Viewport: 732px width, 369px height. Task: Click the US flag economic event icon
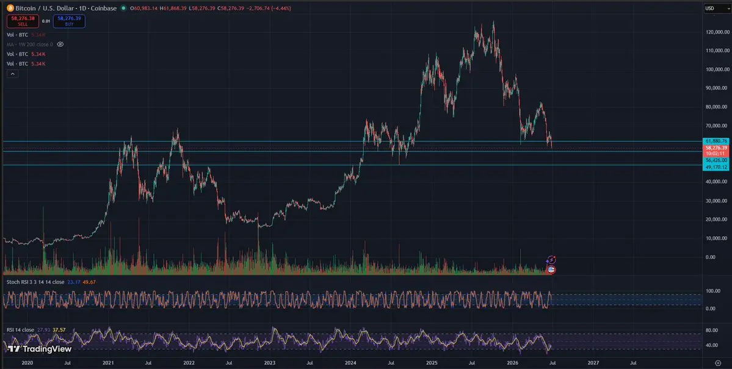tap(551, 269)
